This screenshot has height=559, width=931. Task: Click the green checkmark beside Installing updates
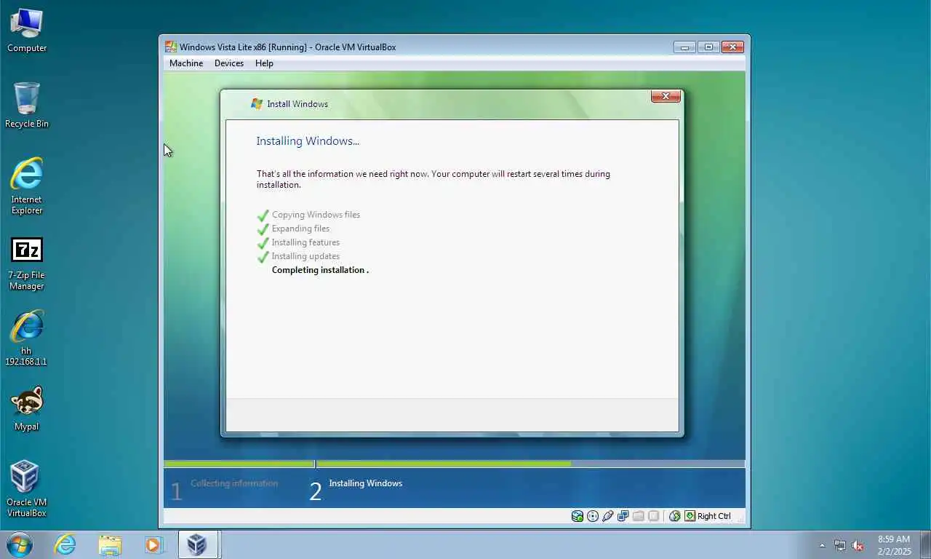click(263, 257)
